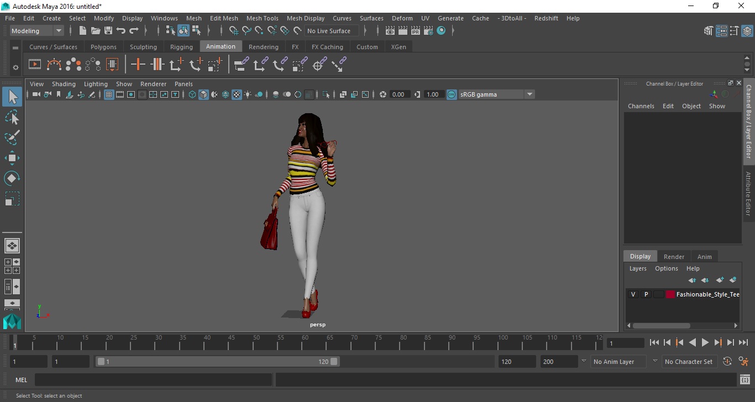Open the Channels menu in Channel Box
This screenshot has height=402, width=755.
pyautogui.click(x=641, y=106)
